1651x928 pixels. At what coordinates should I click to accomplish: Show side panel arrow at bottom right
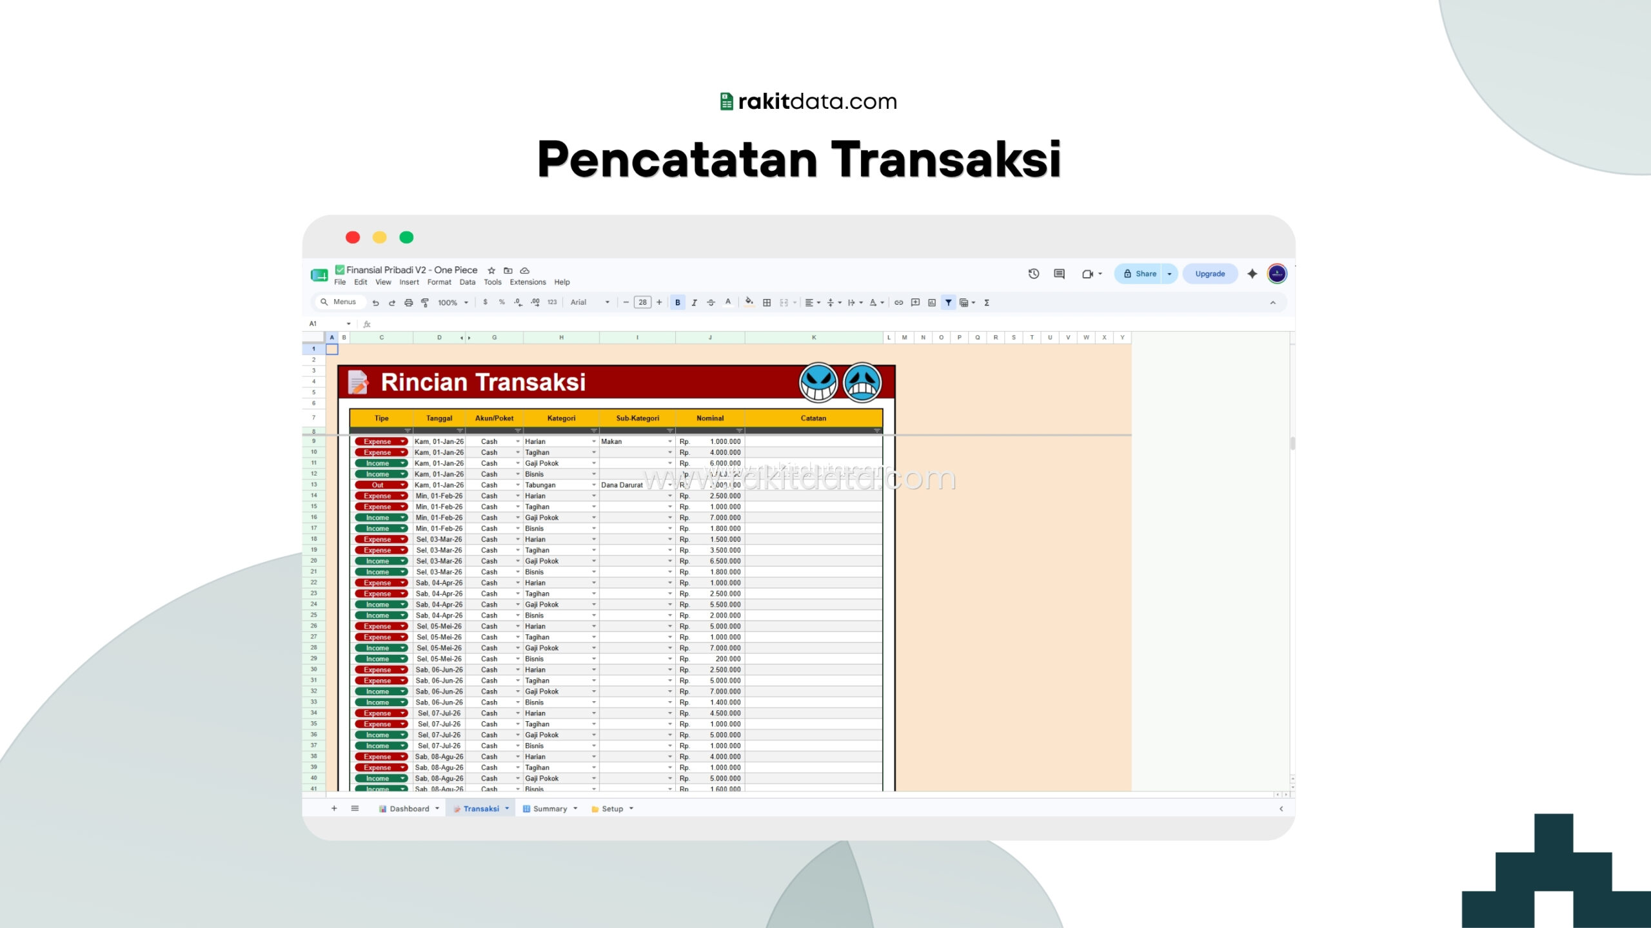(x=1281, y=808)
